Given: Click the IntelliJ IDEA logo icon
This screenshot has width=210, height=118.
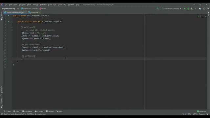Looking at the screenshot, I should [x=2, y=5].
